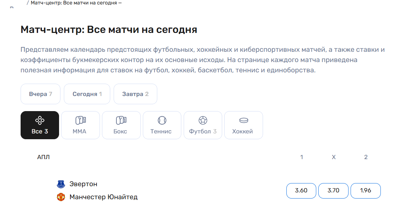Image resolution: width=399 pixels, height=215 pixels.
Task: Select the tennis ball icon
Action: point(162,120)
